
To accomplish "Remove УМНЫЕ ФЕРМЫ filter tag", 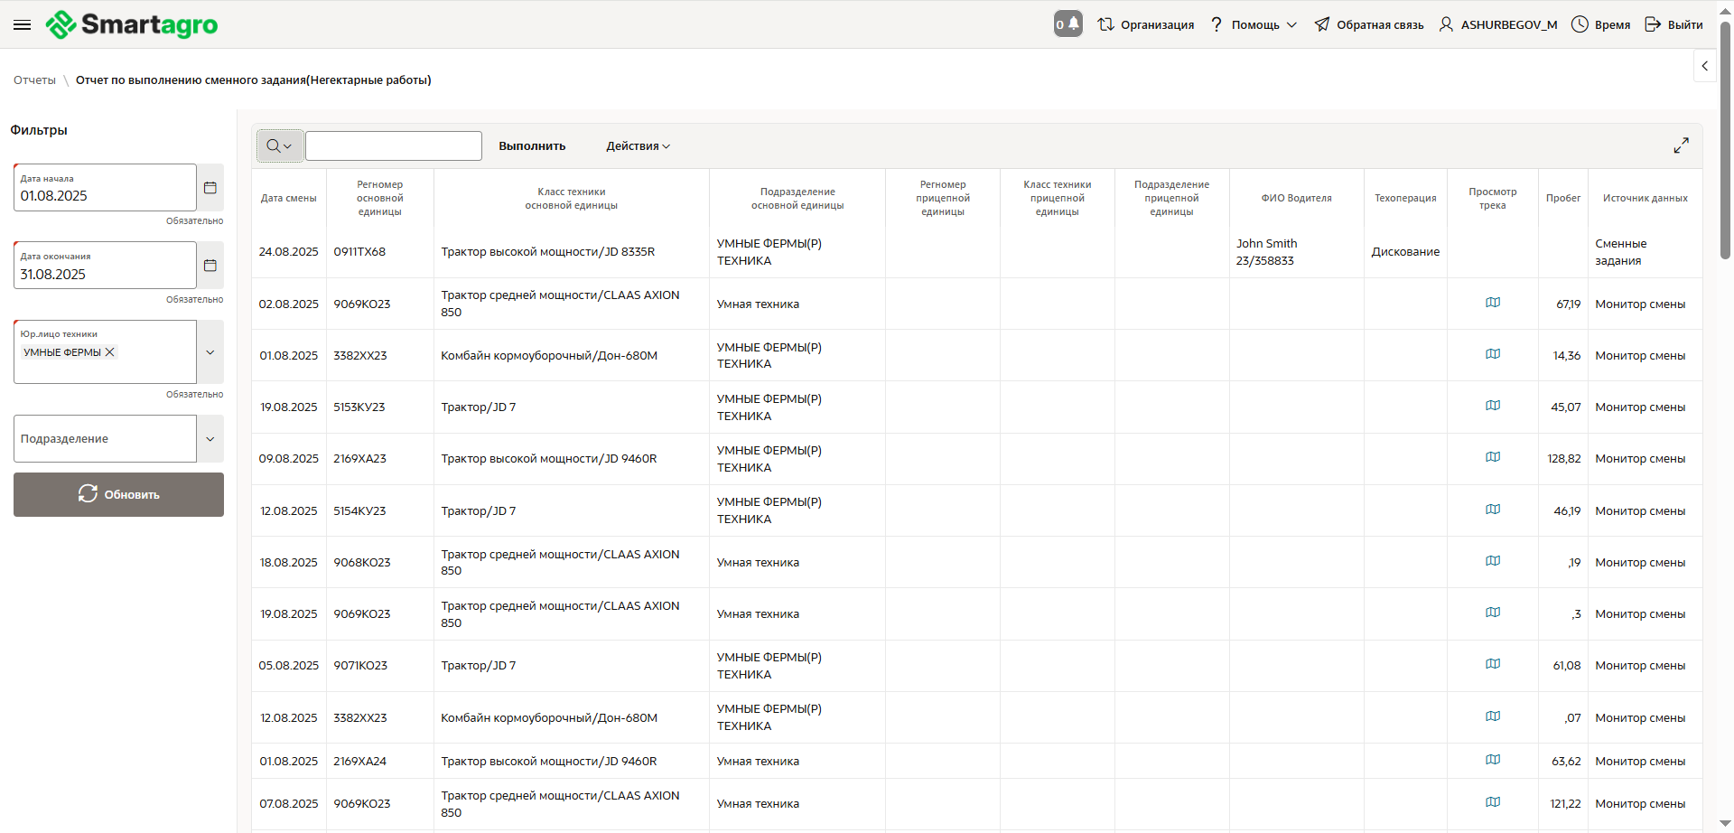I will [110, 352].
